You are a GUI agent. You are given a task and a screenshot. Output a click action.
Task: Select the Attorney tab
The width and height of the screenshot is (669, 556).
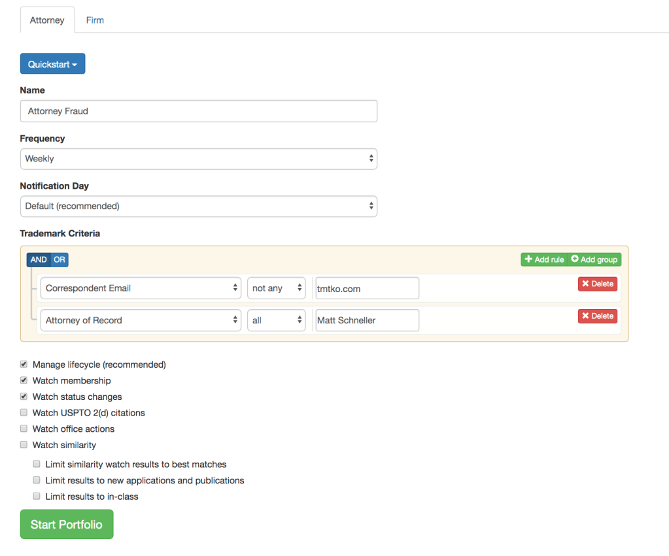(x=47, y=20)
